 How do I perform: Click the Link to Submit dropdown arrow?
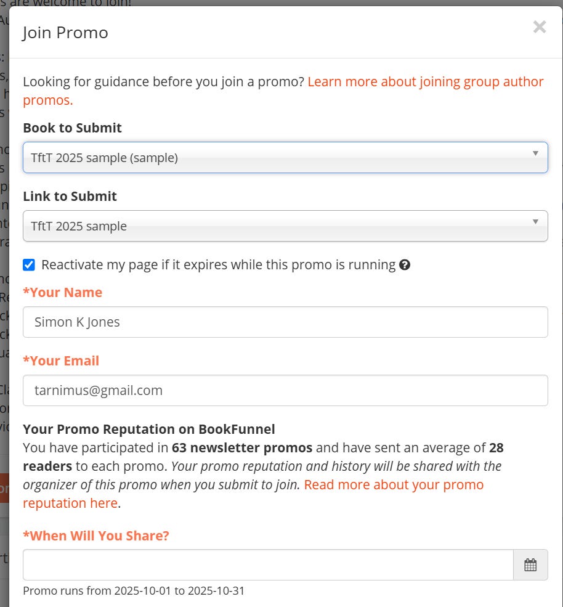535,222
